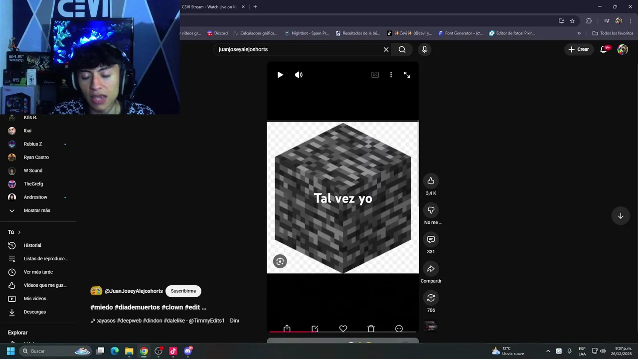Screen dimensions: 638x359
Task: Open Chrome media controls icon
Action: 607,21
